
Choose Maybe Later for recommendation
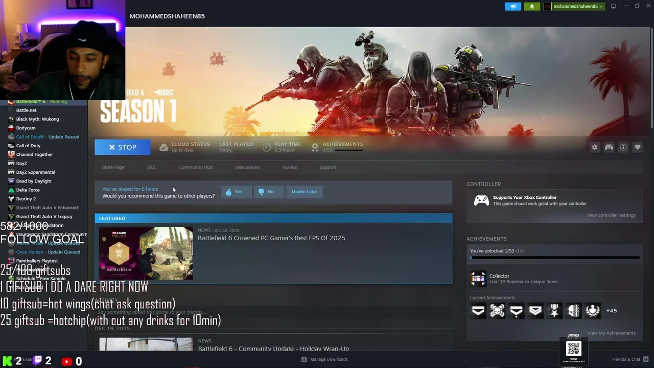point(304,192)
